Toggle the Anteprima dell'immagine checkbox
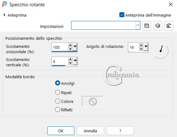Image resolution: width=177 pixels, height=137 pixels. coord(122,15)
